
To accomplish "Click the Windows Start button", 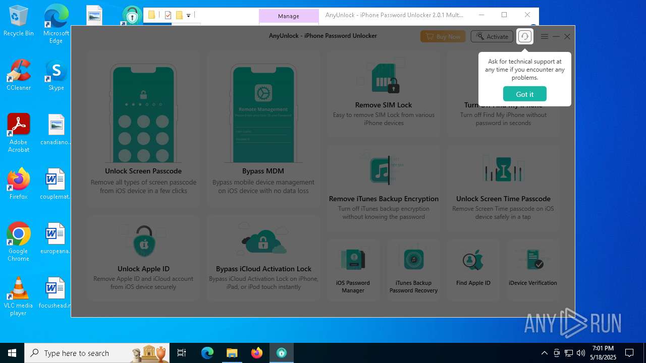I will 12,353.
